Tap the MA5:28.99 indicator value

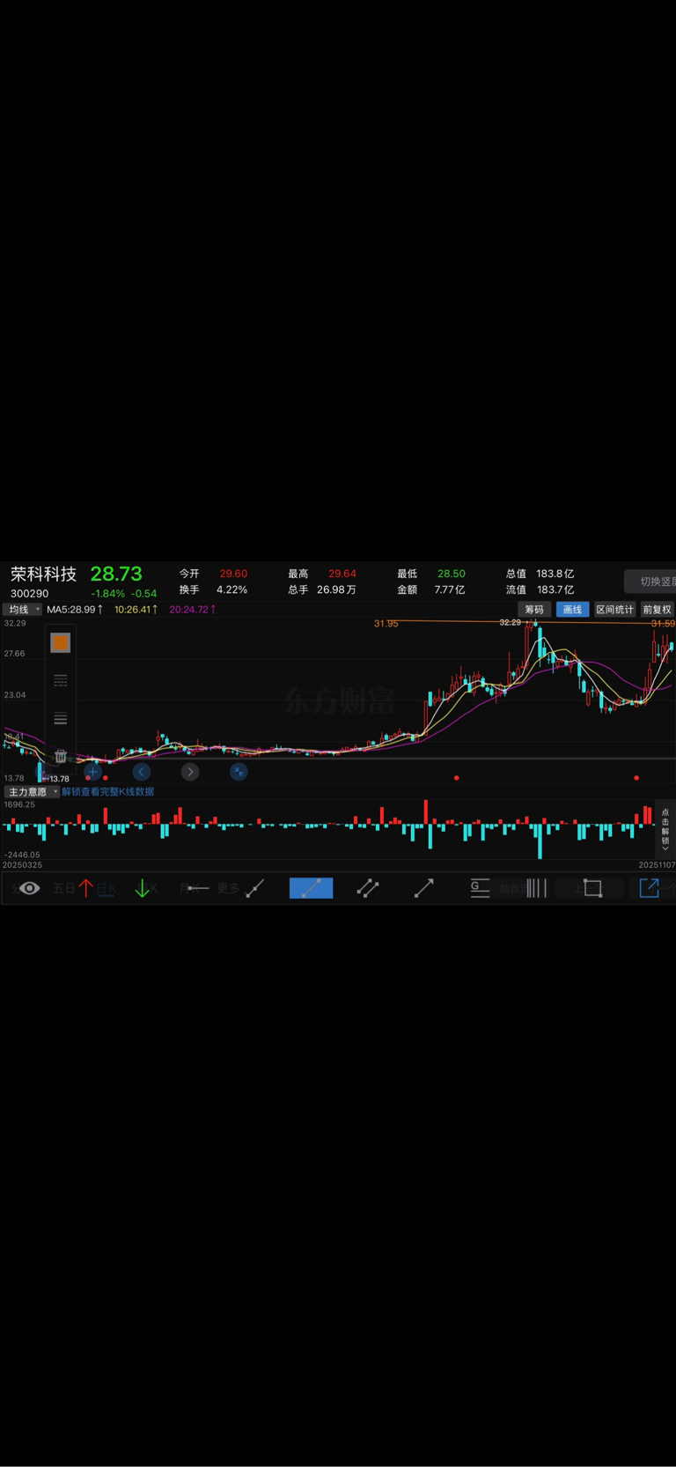coord(74,610)
